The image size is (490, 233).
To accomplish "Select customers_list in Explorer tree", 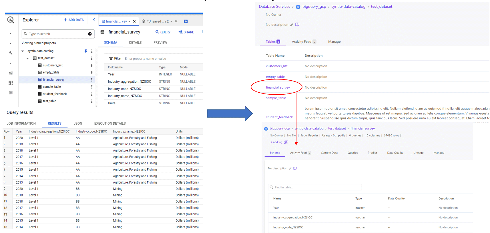I will [53, 65].
